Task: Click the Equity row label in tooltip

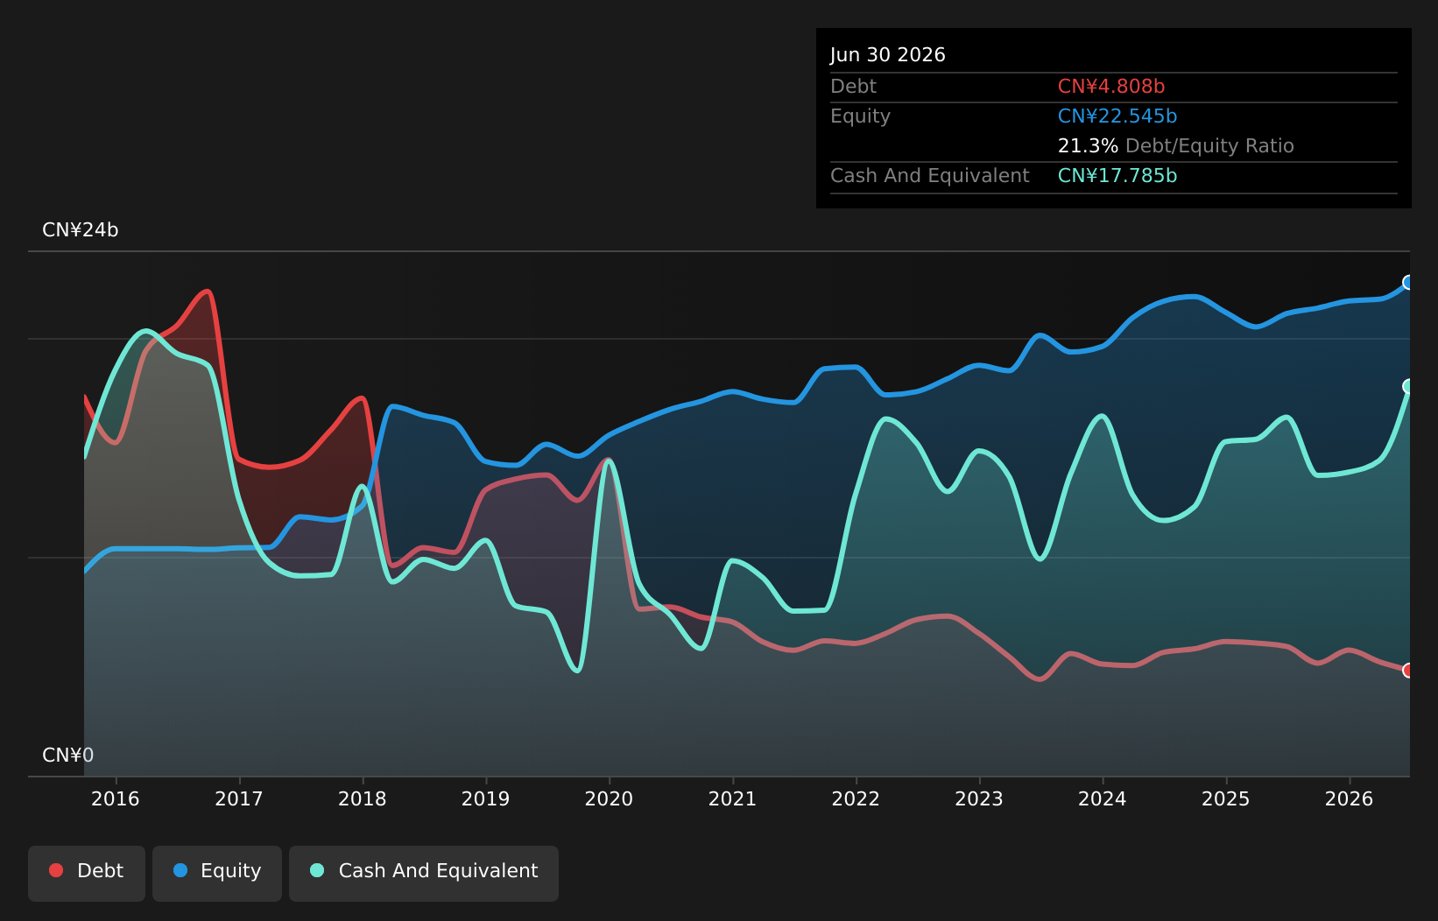Action: tap(860, 116)
